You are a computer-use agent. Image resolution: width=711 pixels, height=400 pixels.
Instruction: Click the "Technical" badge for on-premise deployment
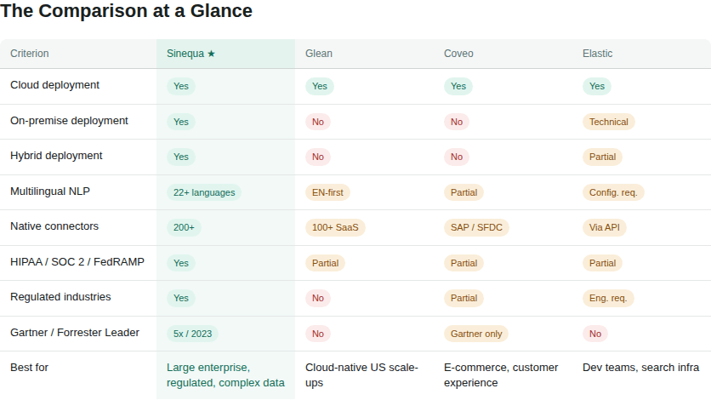pos(609,122)
